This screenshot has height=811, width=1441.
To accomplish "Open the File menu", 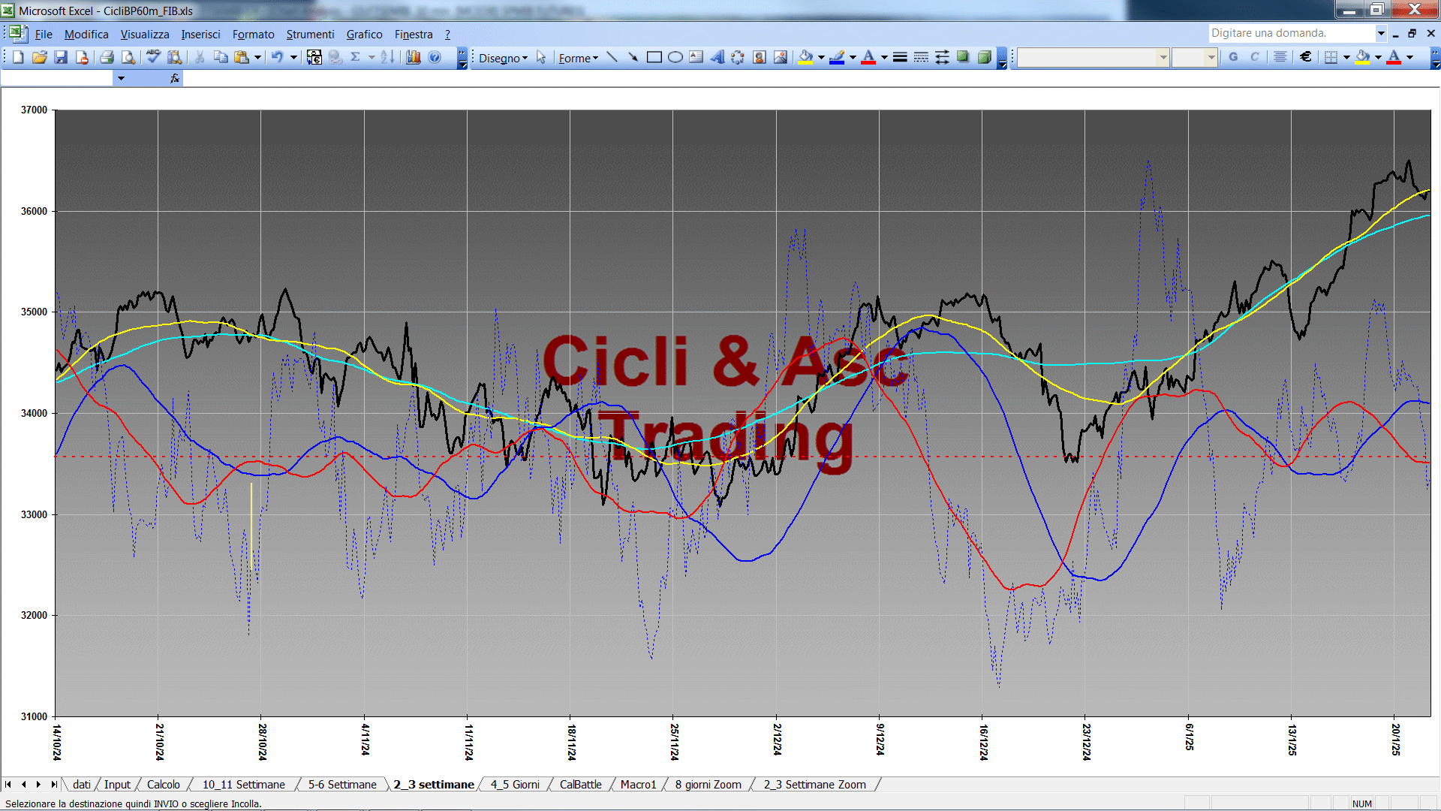I will click(44, 35).
